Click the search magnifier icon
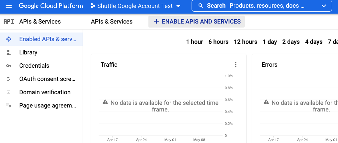Viewport: 338px width, 143px height. (x=201, y=6)
